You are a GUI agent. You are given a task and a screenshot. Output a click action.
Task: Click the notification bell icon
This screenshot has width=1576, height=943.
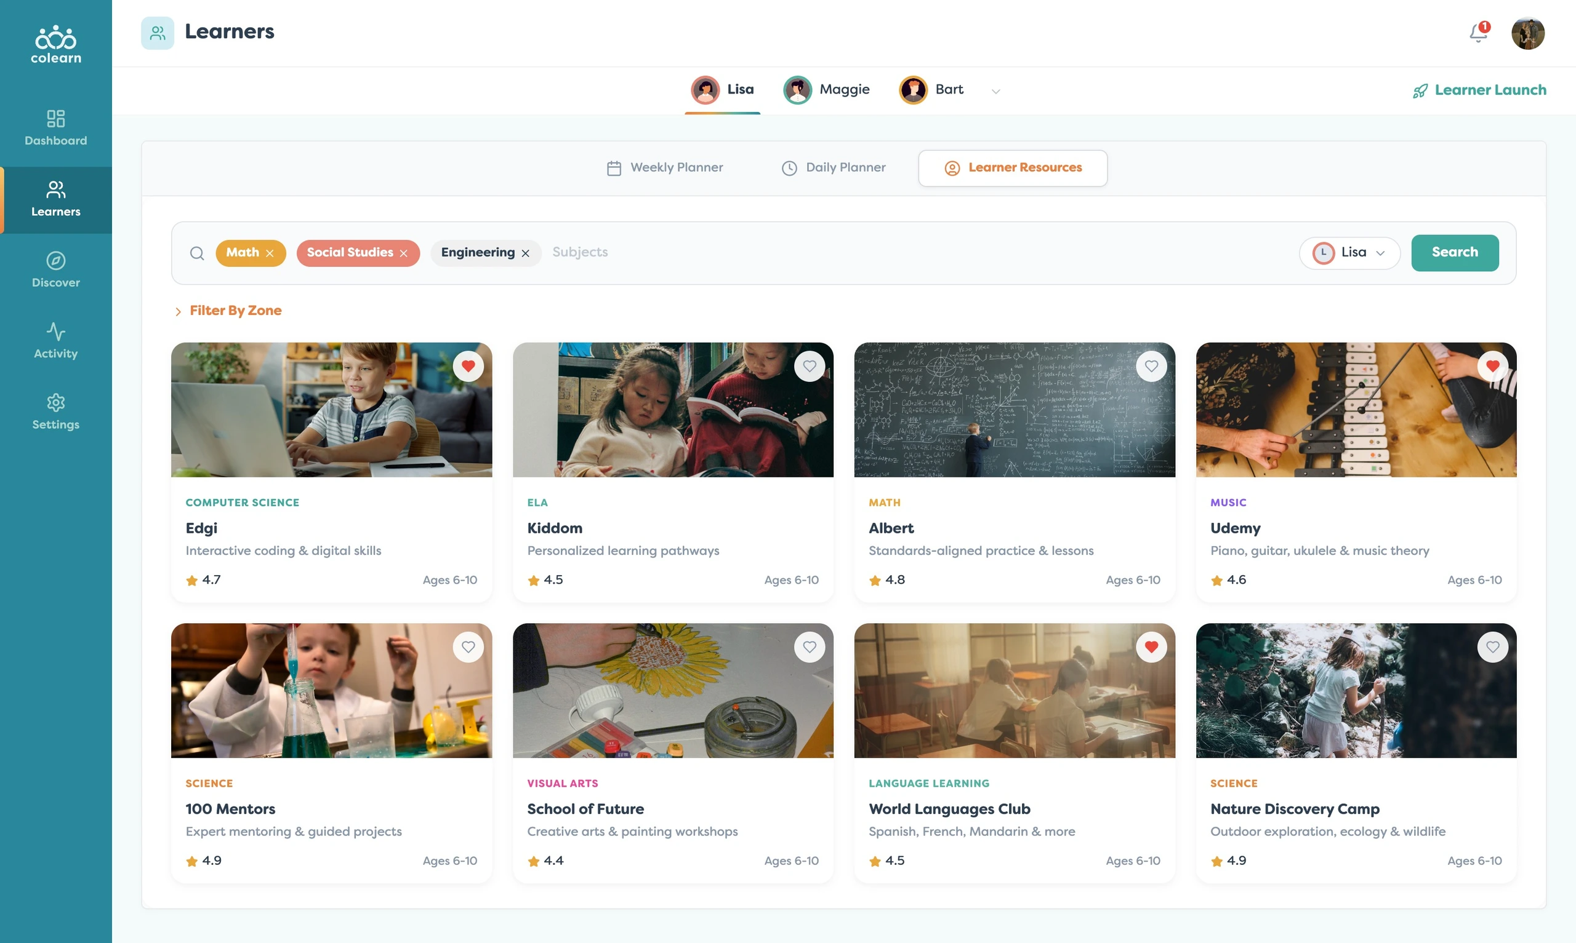click(1479, 33)
